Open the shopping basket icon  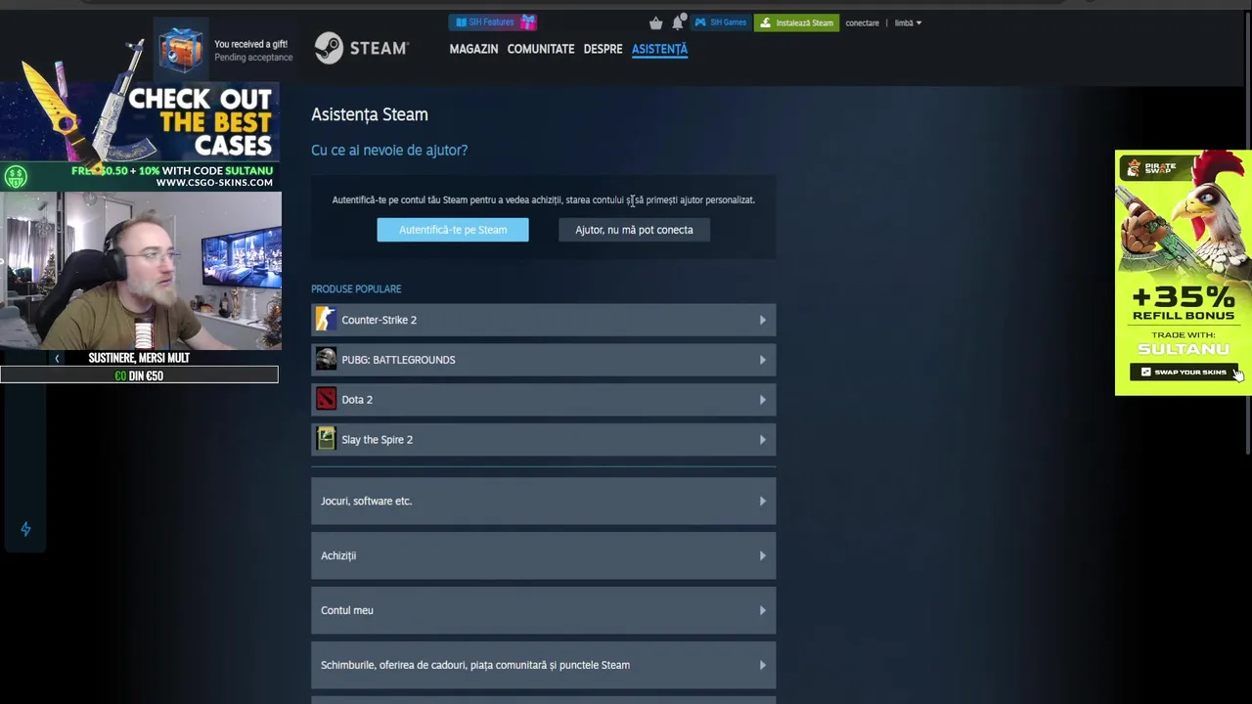pos(655,22)
